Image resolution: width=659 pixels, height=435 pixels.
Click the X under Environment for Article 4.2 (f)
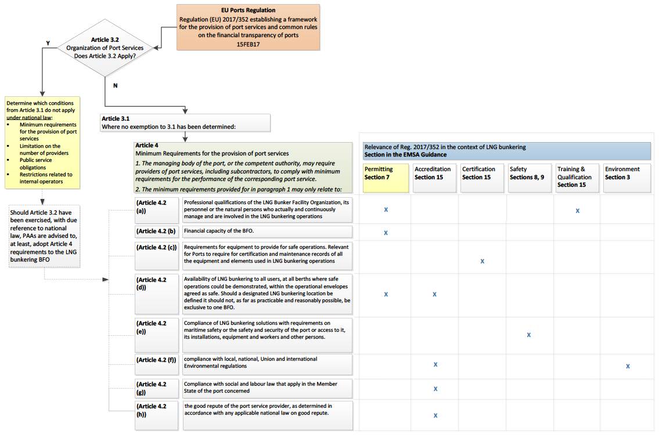pyautogui.click(x=628, y=366)
